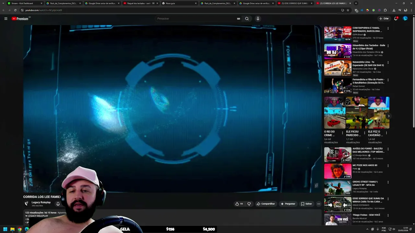Viewport: 415px width, 233px height.
Task: Play COM RAPHINHA E YAMAL thumbnail
Action: click(x=338, y=34)
